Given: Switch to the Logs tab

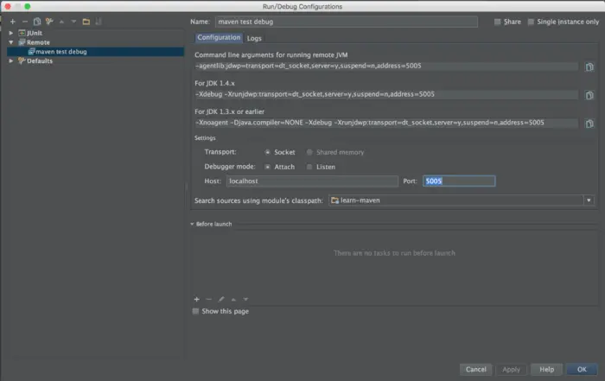Looking at the screenshot, I should coord(254,38).
